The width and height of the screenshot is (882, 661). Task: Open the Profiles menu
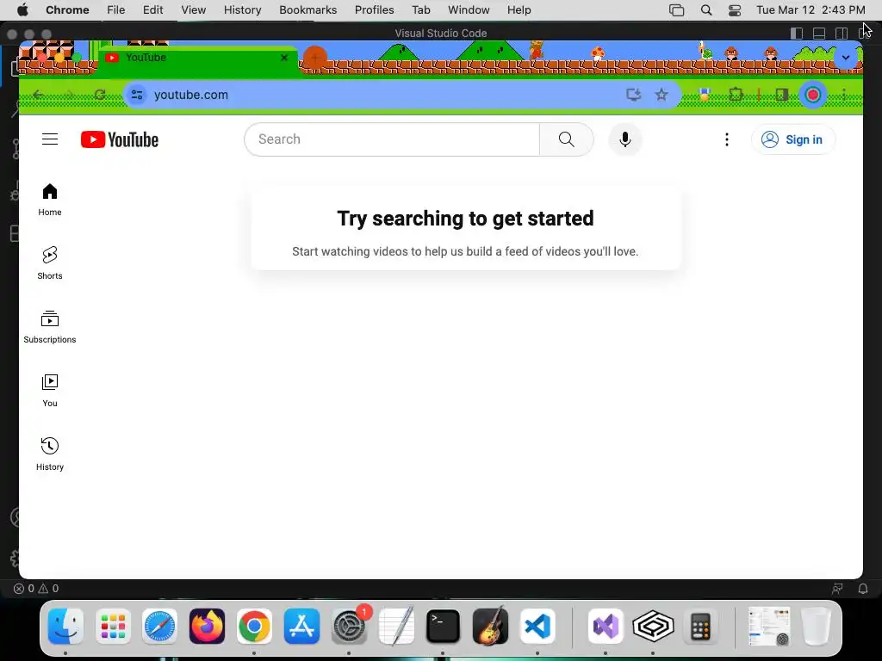(x=374, y=10)
